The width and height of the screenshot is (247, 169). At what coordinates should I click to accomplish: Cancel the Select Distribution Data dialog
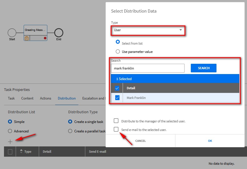point(140,141)
